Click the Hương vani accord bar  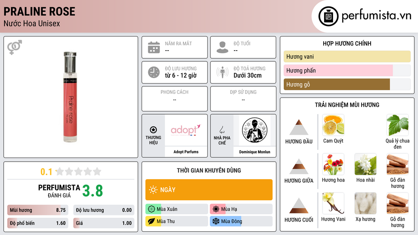(347, 56)
